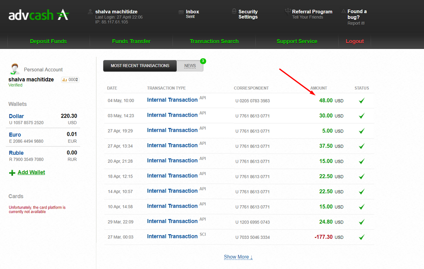Open Deposit Funds menu
The width and height of the screenshot is (424, 269).
point(48,41)
